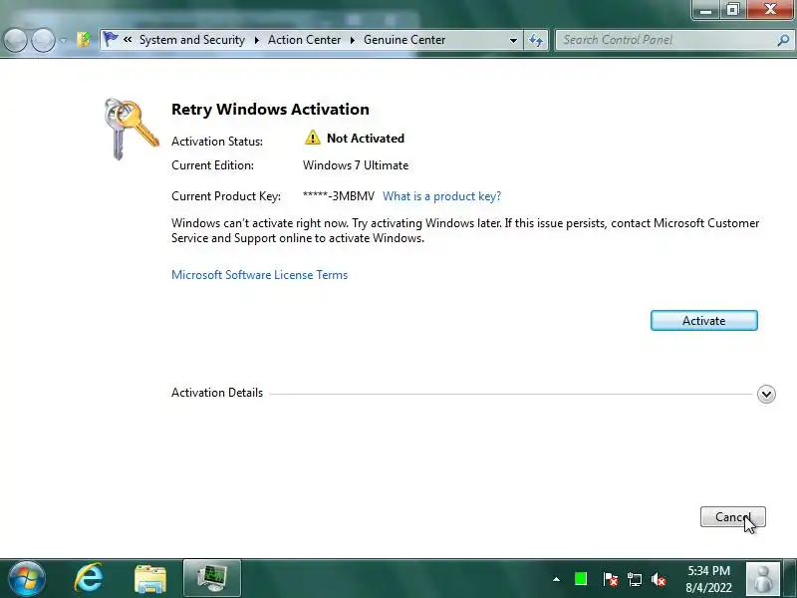Click the yellow warning status icon
The image size is (797, 598).
tap(312, 138)
